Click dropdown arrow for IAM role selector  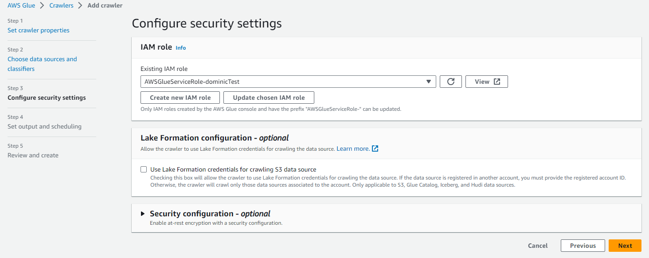coord(429,82)
